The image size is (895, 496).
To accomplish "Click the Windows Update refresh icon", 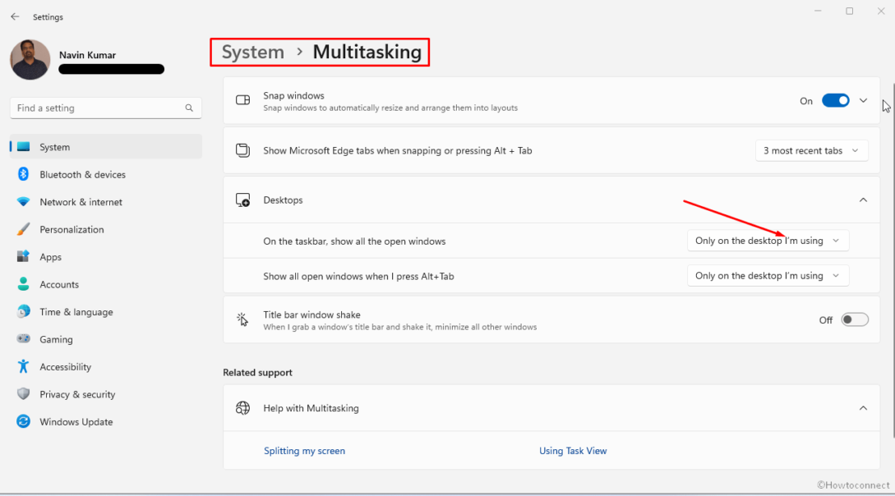I will [23, 421].
